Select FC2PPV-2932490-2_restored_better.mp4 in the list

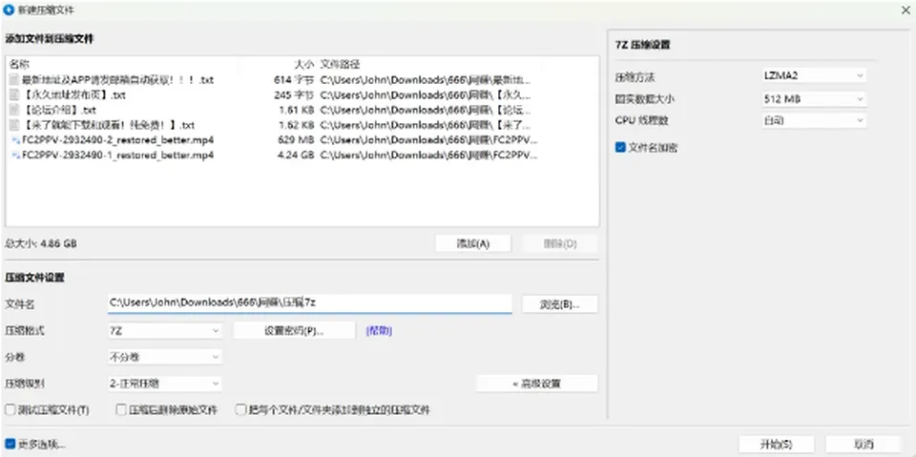coord(118,140)
